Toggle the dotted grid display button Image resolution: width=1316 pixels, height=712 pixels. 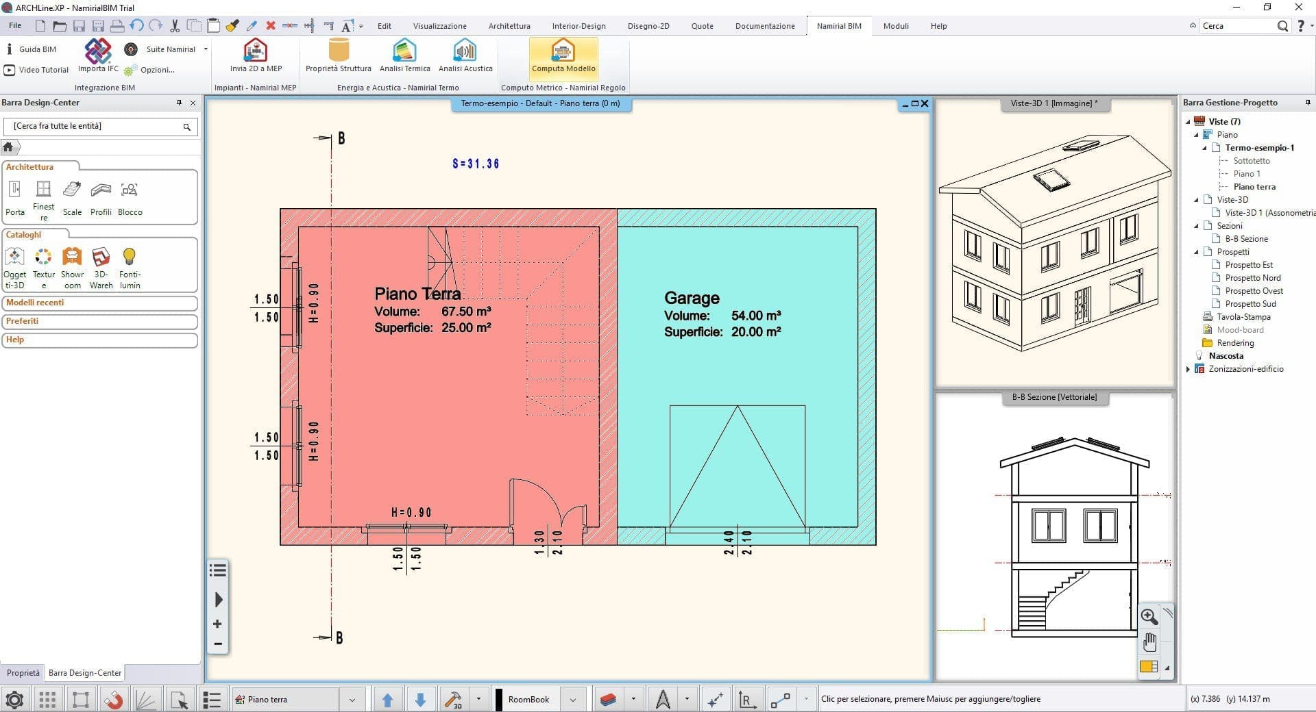47,700
